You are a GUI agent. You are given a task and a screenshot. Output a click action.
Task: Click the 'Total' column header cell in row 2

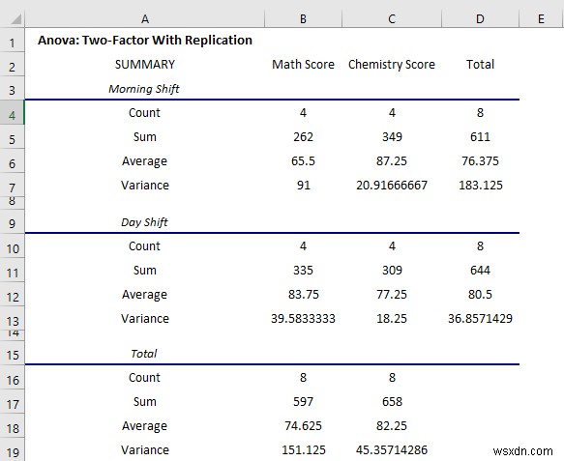tap(480, 65)
